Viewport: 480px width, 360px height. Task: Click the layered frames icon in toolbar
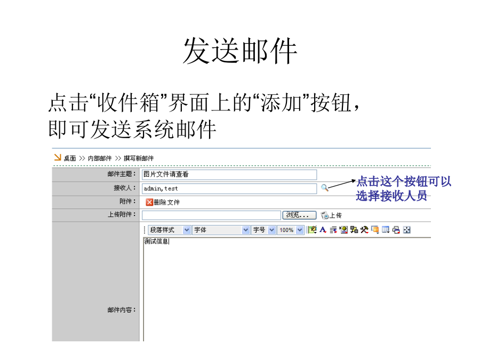[396, 230]
